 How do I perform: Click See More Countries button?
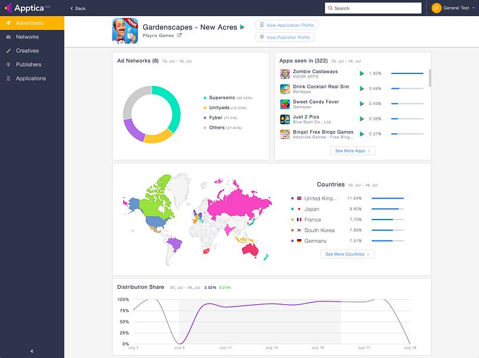347,254
